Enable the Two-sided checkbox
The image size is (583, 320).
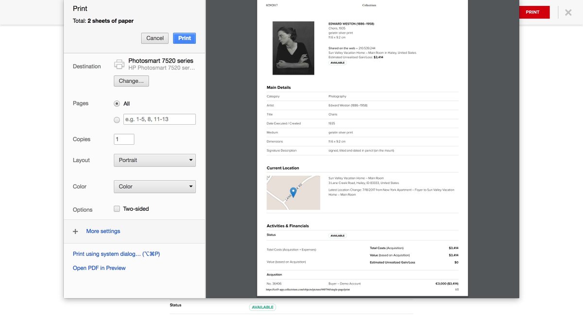pos(117,209)
